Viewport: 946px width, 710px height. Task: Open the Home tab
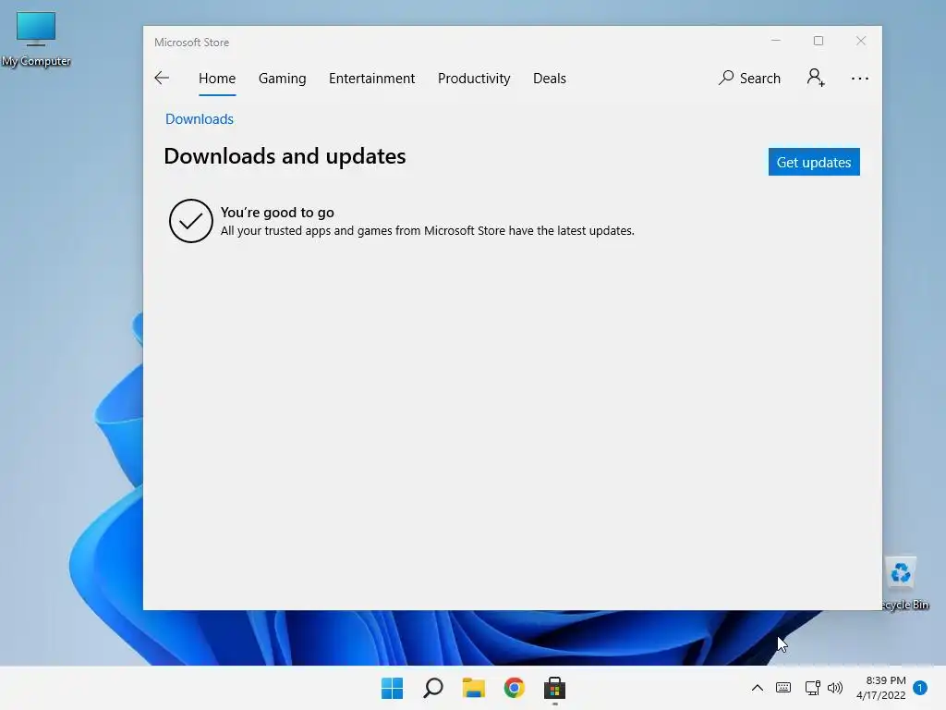217,79
